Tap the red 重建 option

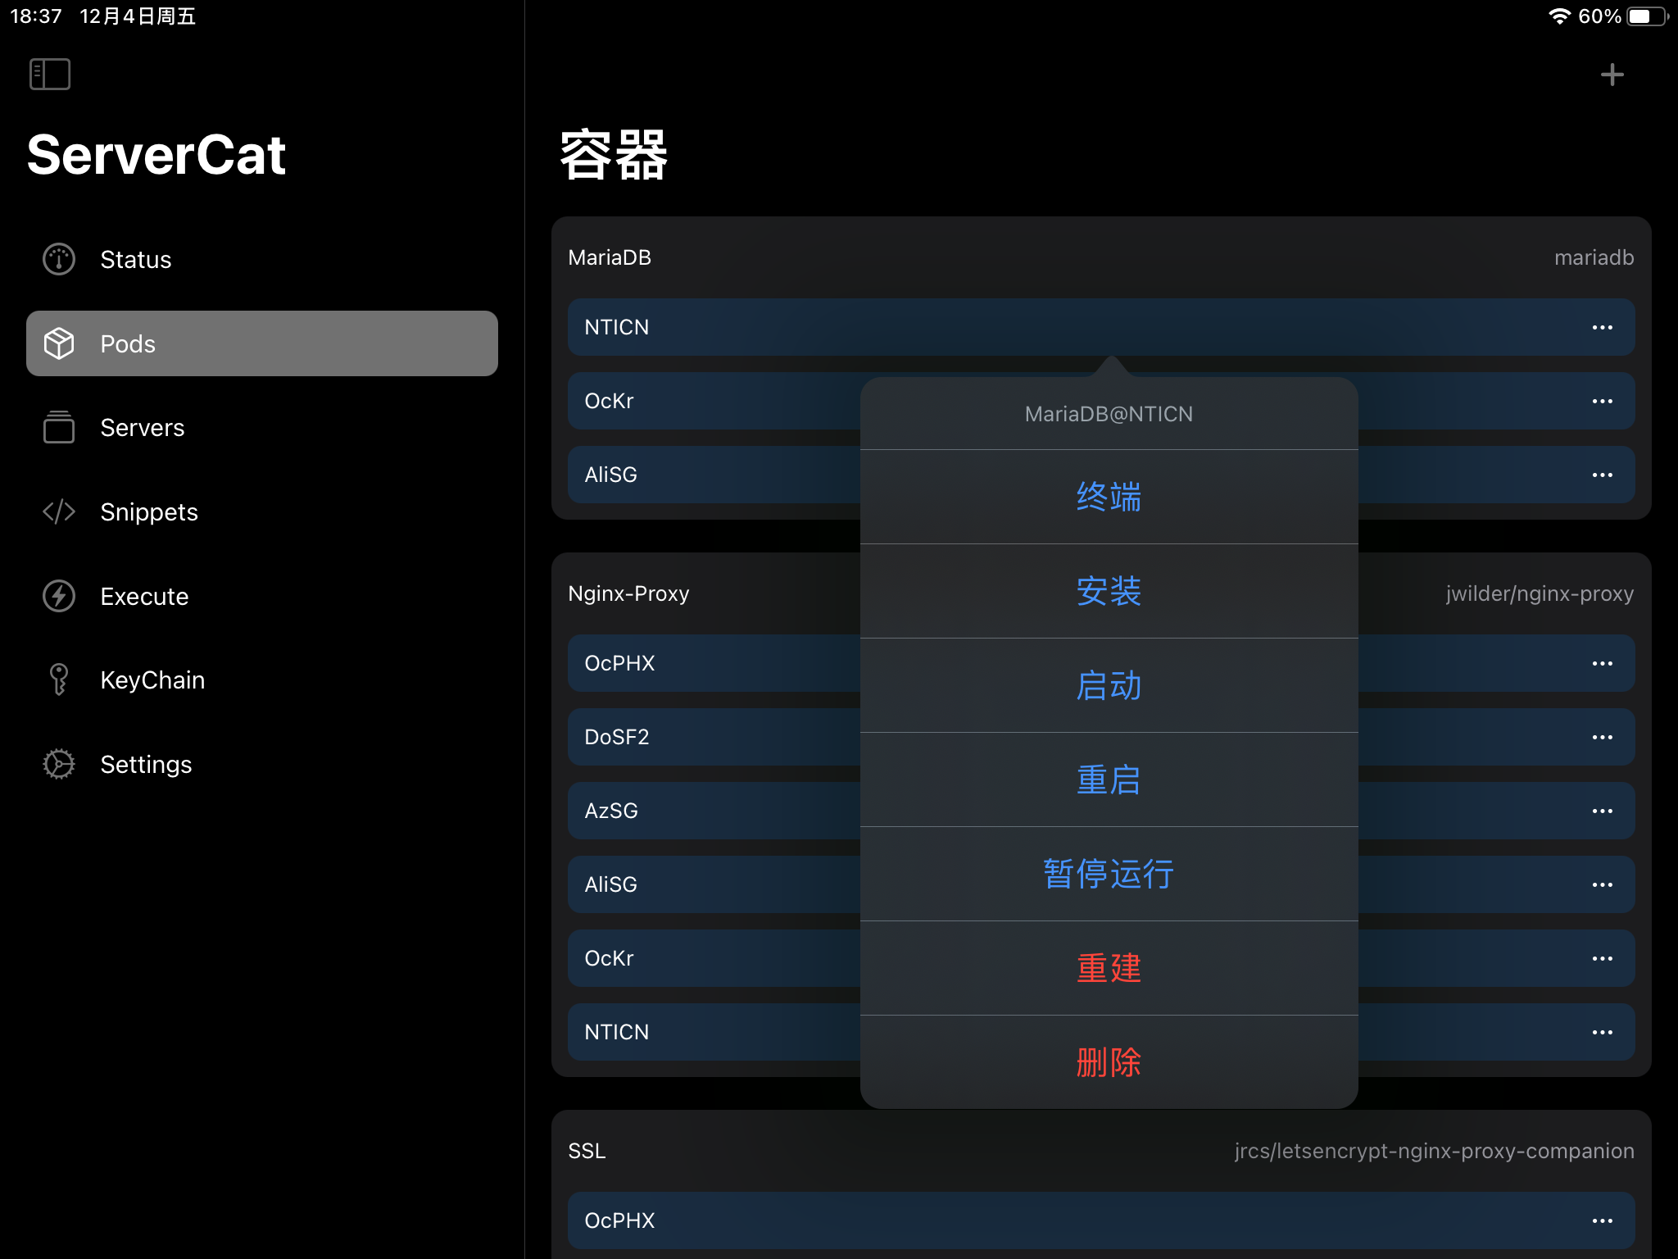(1109, 968)
